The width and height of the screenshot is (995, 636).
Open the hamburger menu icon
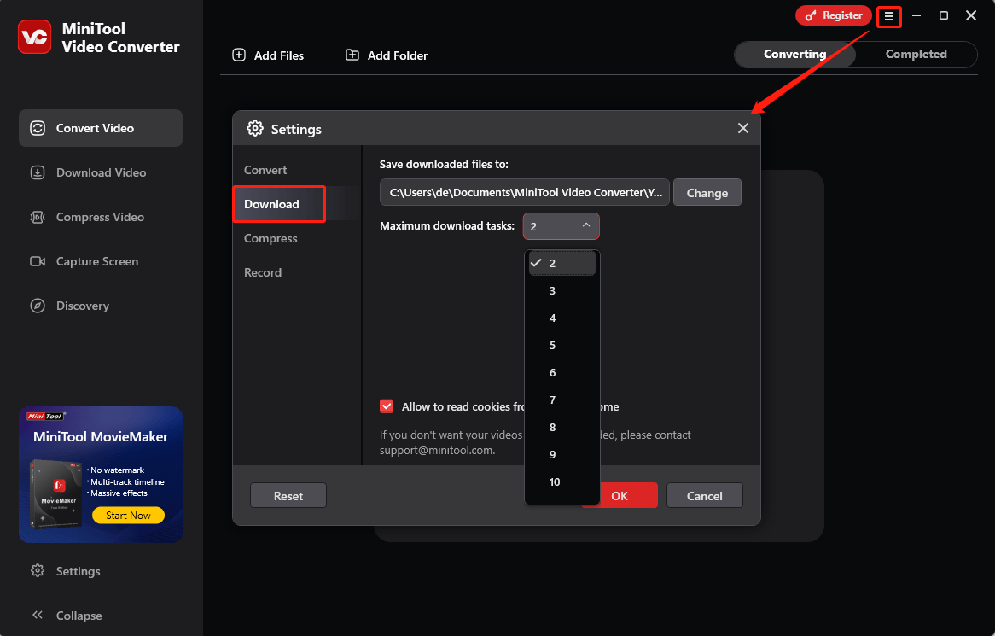point(888,16)
